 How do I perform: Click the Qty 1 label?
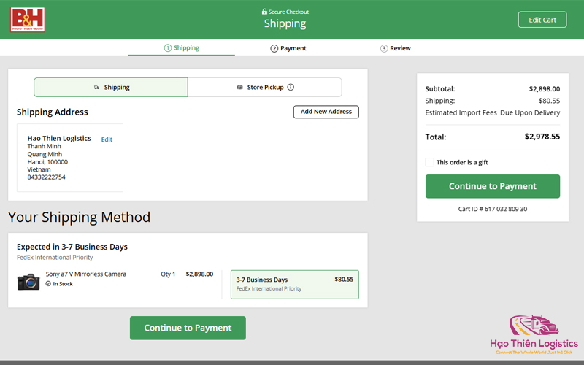coord(168,274)
